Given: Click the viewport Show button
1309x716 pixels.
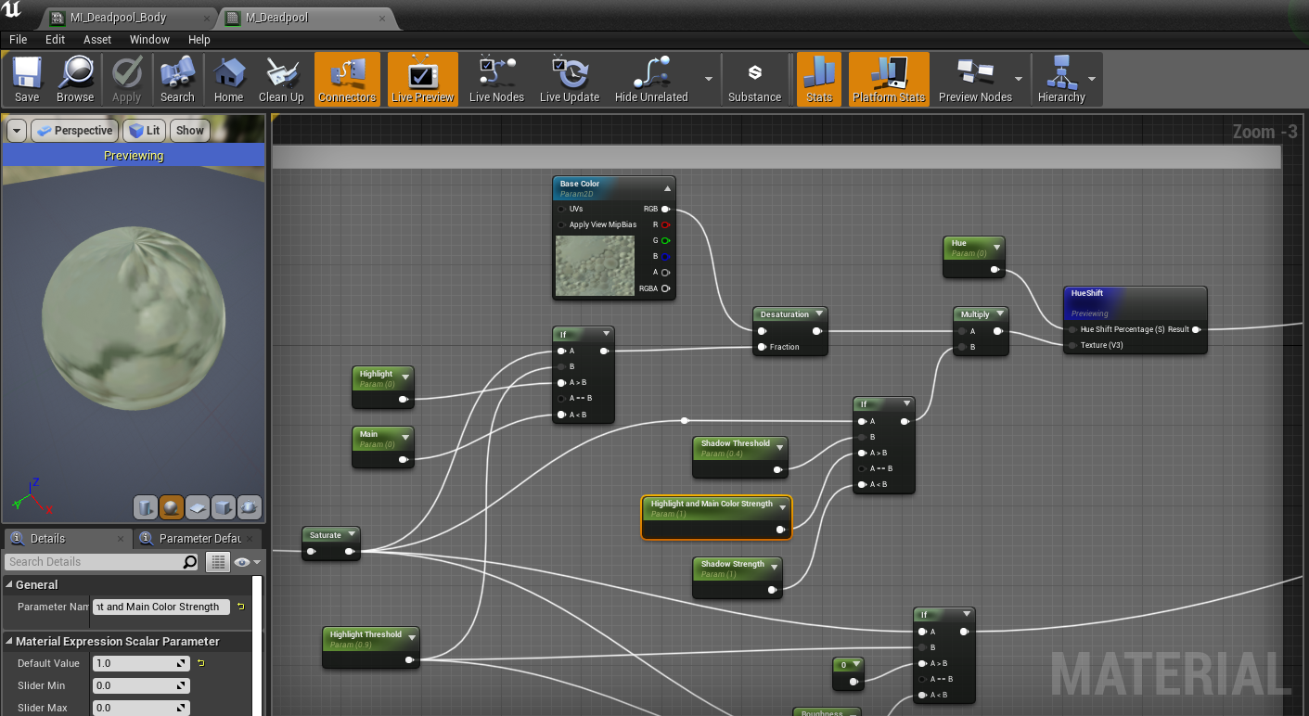Looking at the screenshot, I should coord(190,131).
